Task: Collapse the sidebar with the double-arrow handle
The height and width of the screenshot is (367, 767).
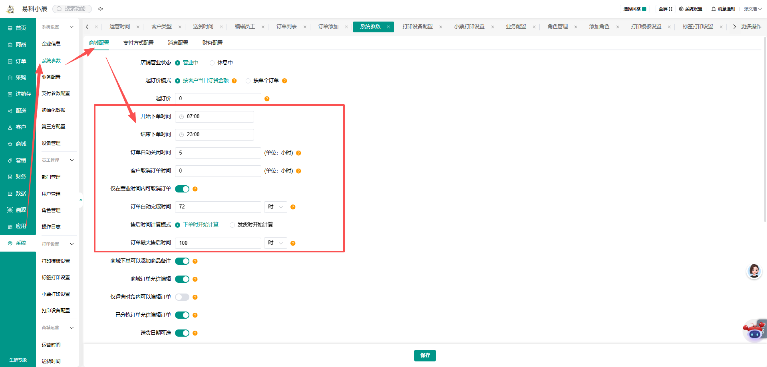Action: tap(81, 200)
